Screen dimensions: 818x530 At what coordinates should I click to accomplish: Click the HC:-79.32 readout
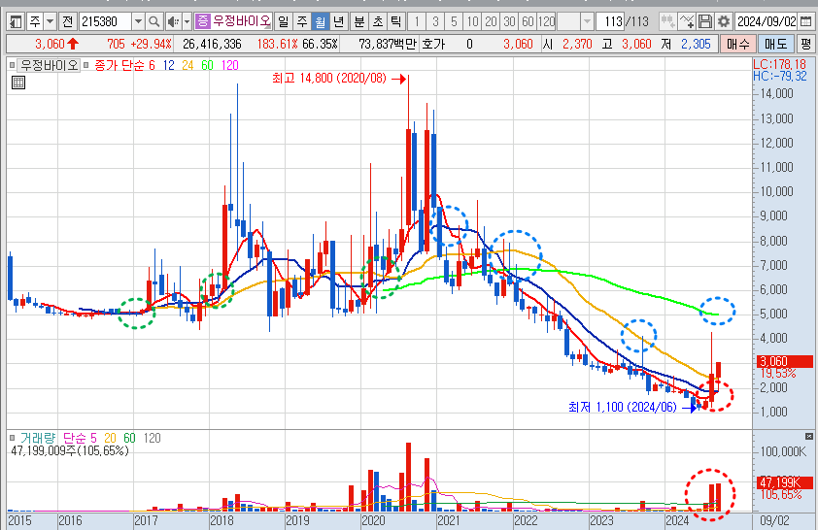[780, 76]
